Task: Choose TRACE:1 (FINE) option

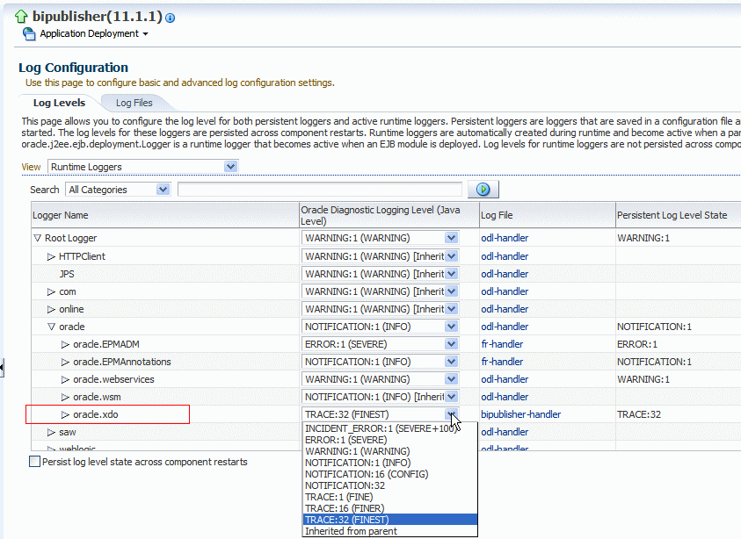Action: [390, 497]
